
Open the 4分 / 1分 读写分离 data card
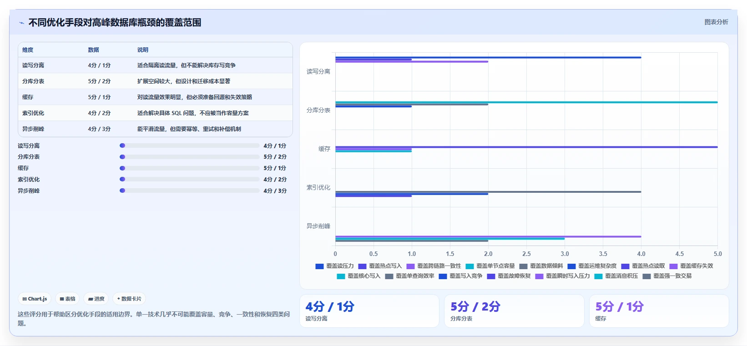369,311
